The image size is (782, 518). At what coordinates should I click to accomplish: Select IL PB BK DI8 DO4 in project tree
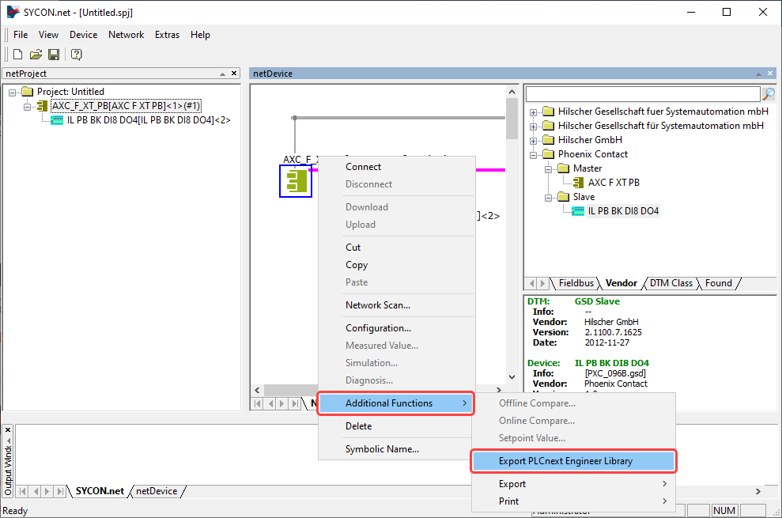(x=149, y=120)
